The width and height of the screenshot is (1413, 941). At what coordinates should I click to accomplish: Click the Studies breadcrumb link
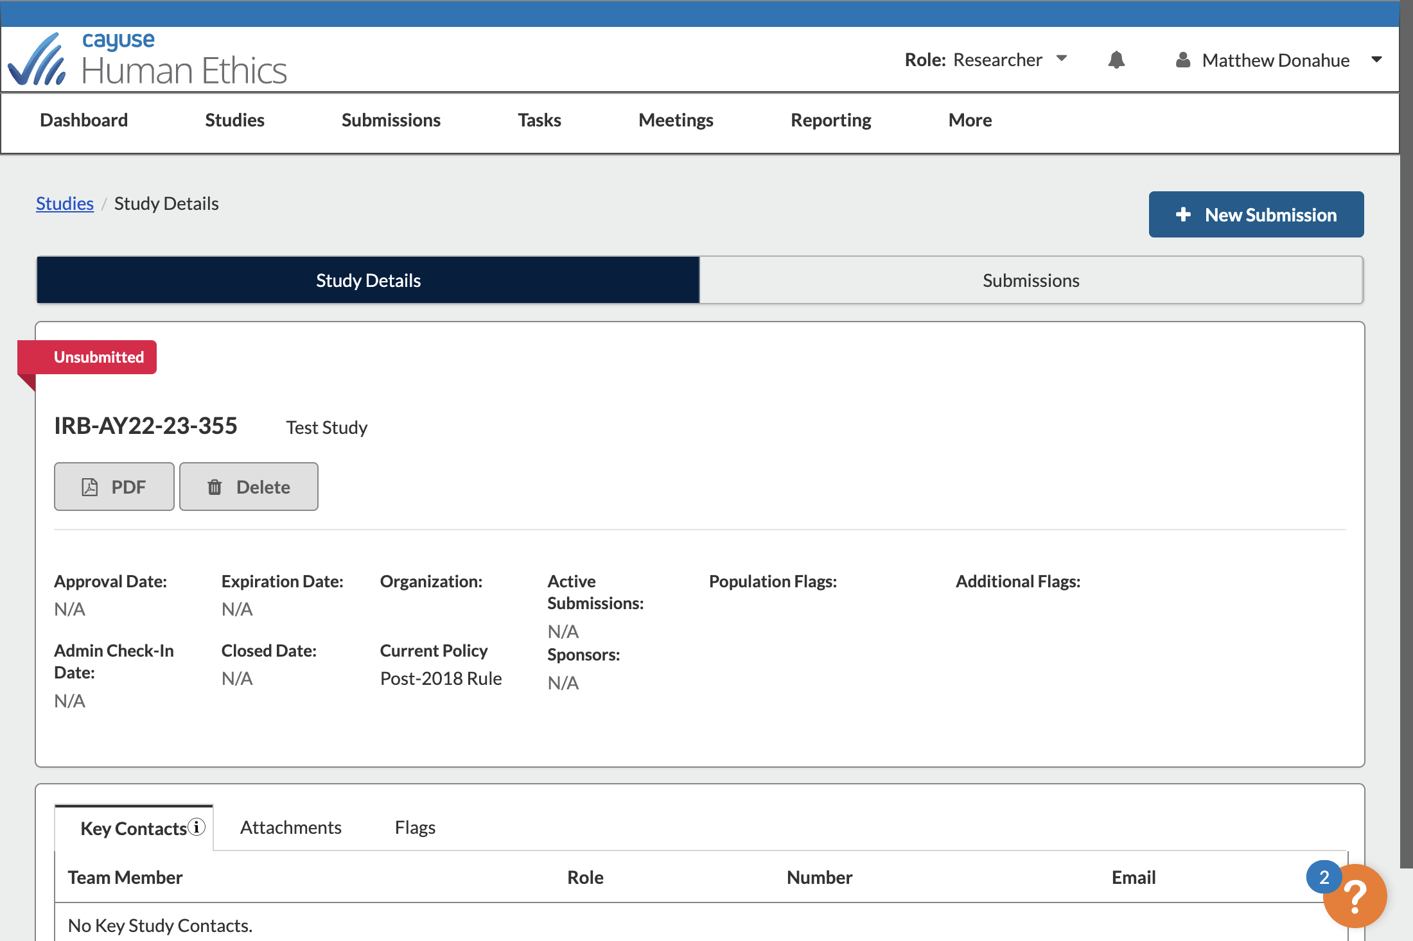click(64, 203)
